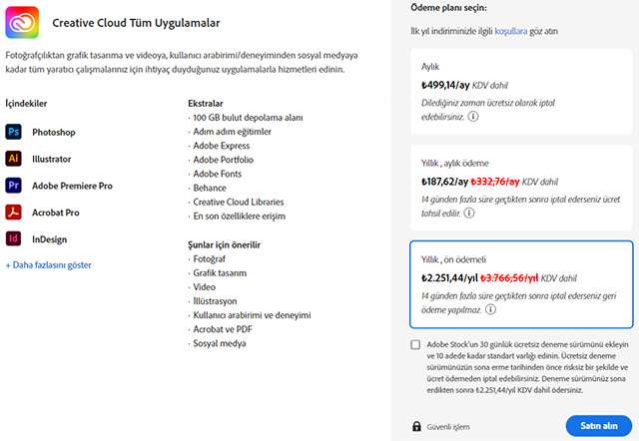The image size is (639, 441).
Task: Choose the Yıllık, aylık ödeme plan
Action: 520,187
